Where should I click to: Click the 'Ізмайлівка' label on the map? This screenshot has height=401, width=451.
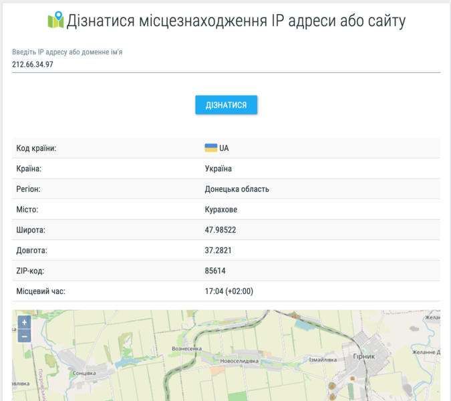point(323,360)
